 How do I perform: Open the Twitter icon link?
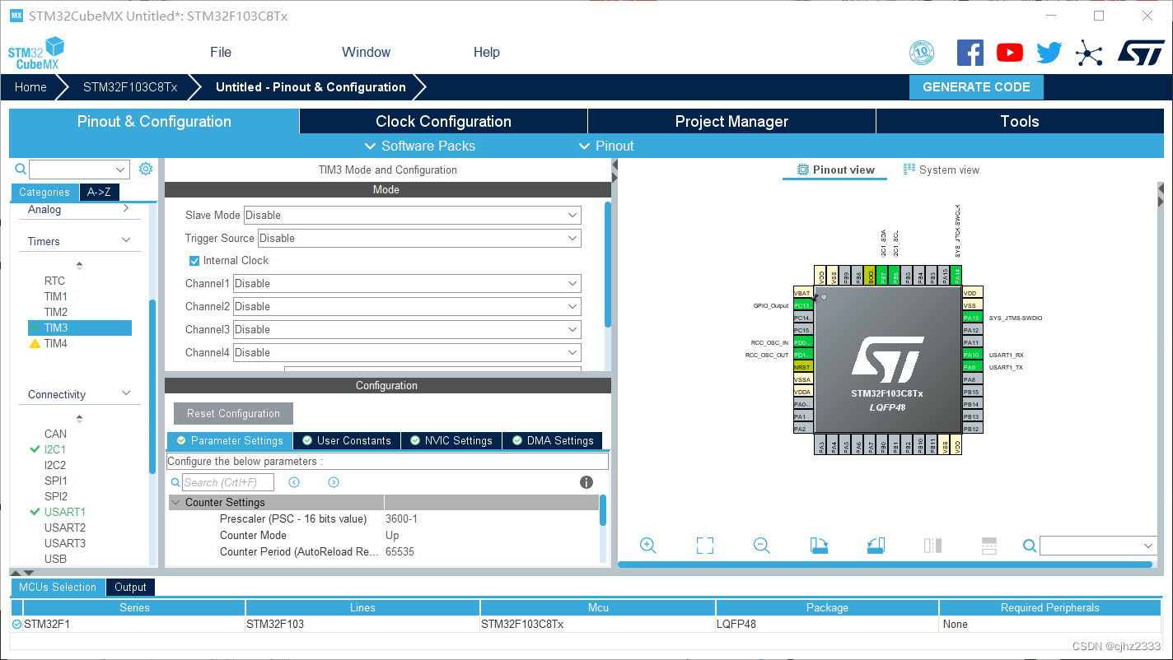click(x=1049, y=53)
